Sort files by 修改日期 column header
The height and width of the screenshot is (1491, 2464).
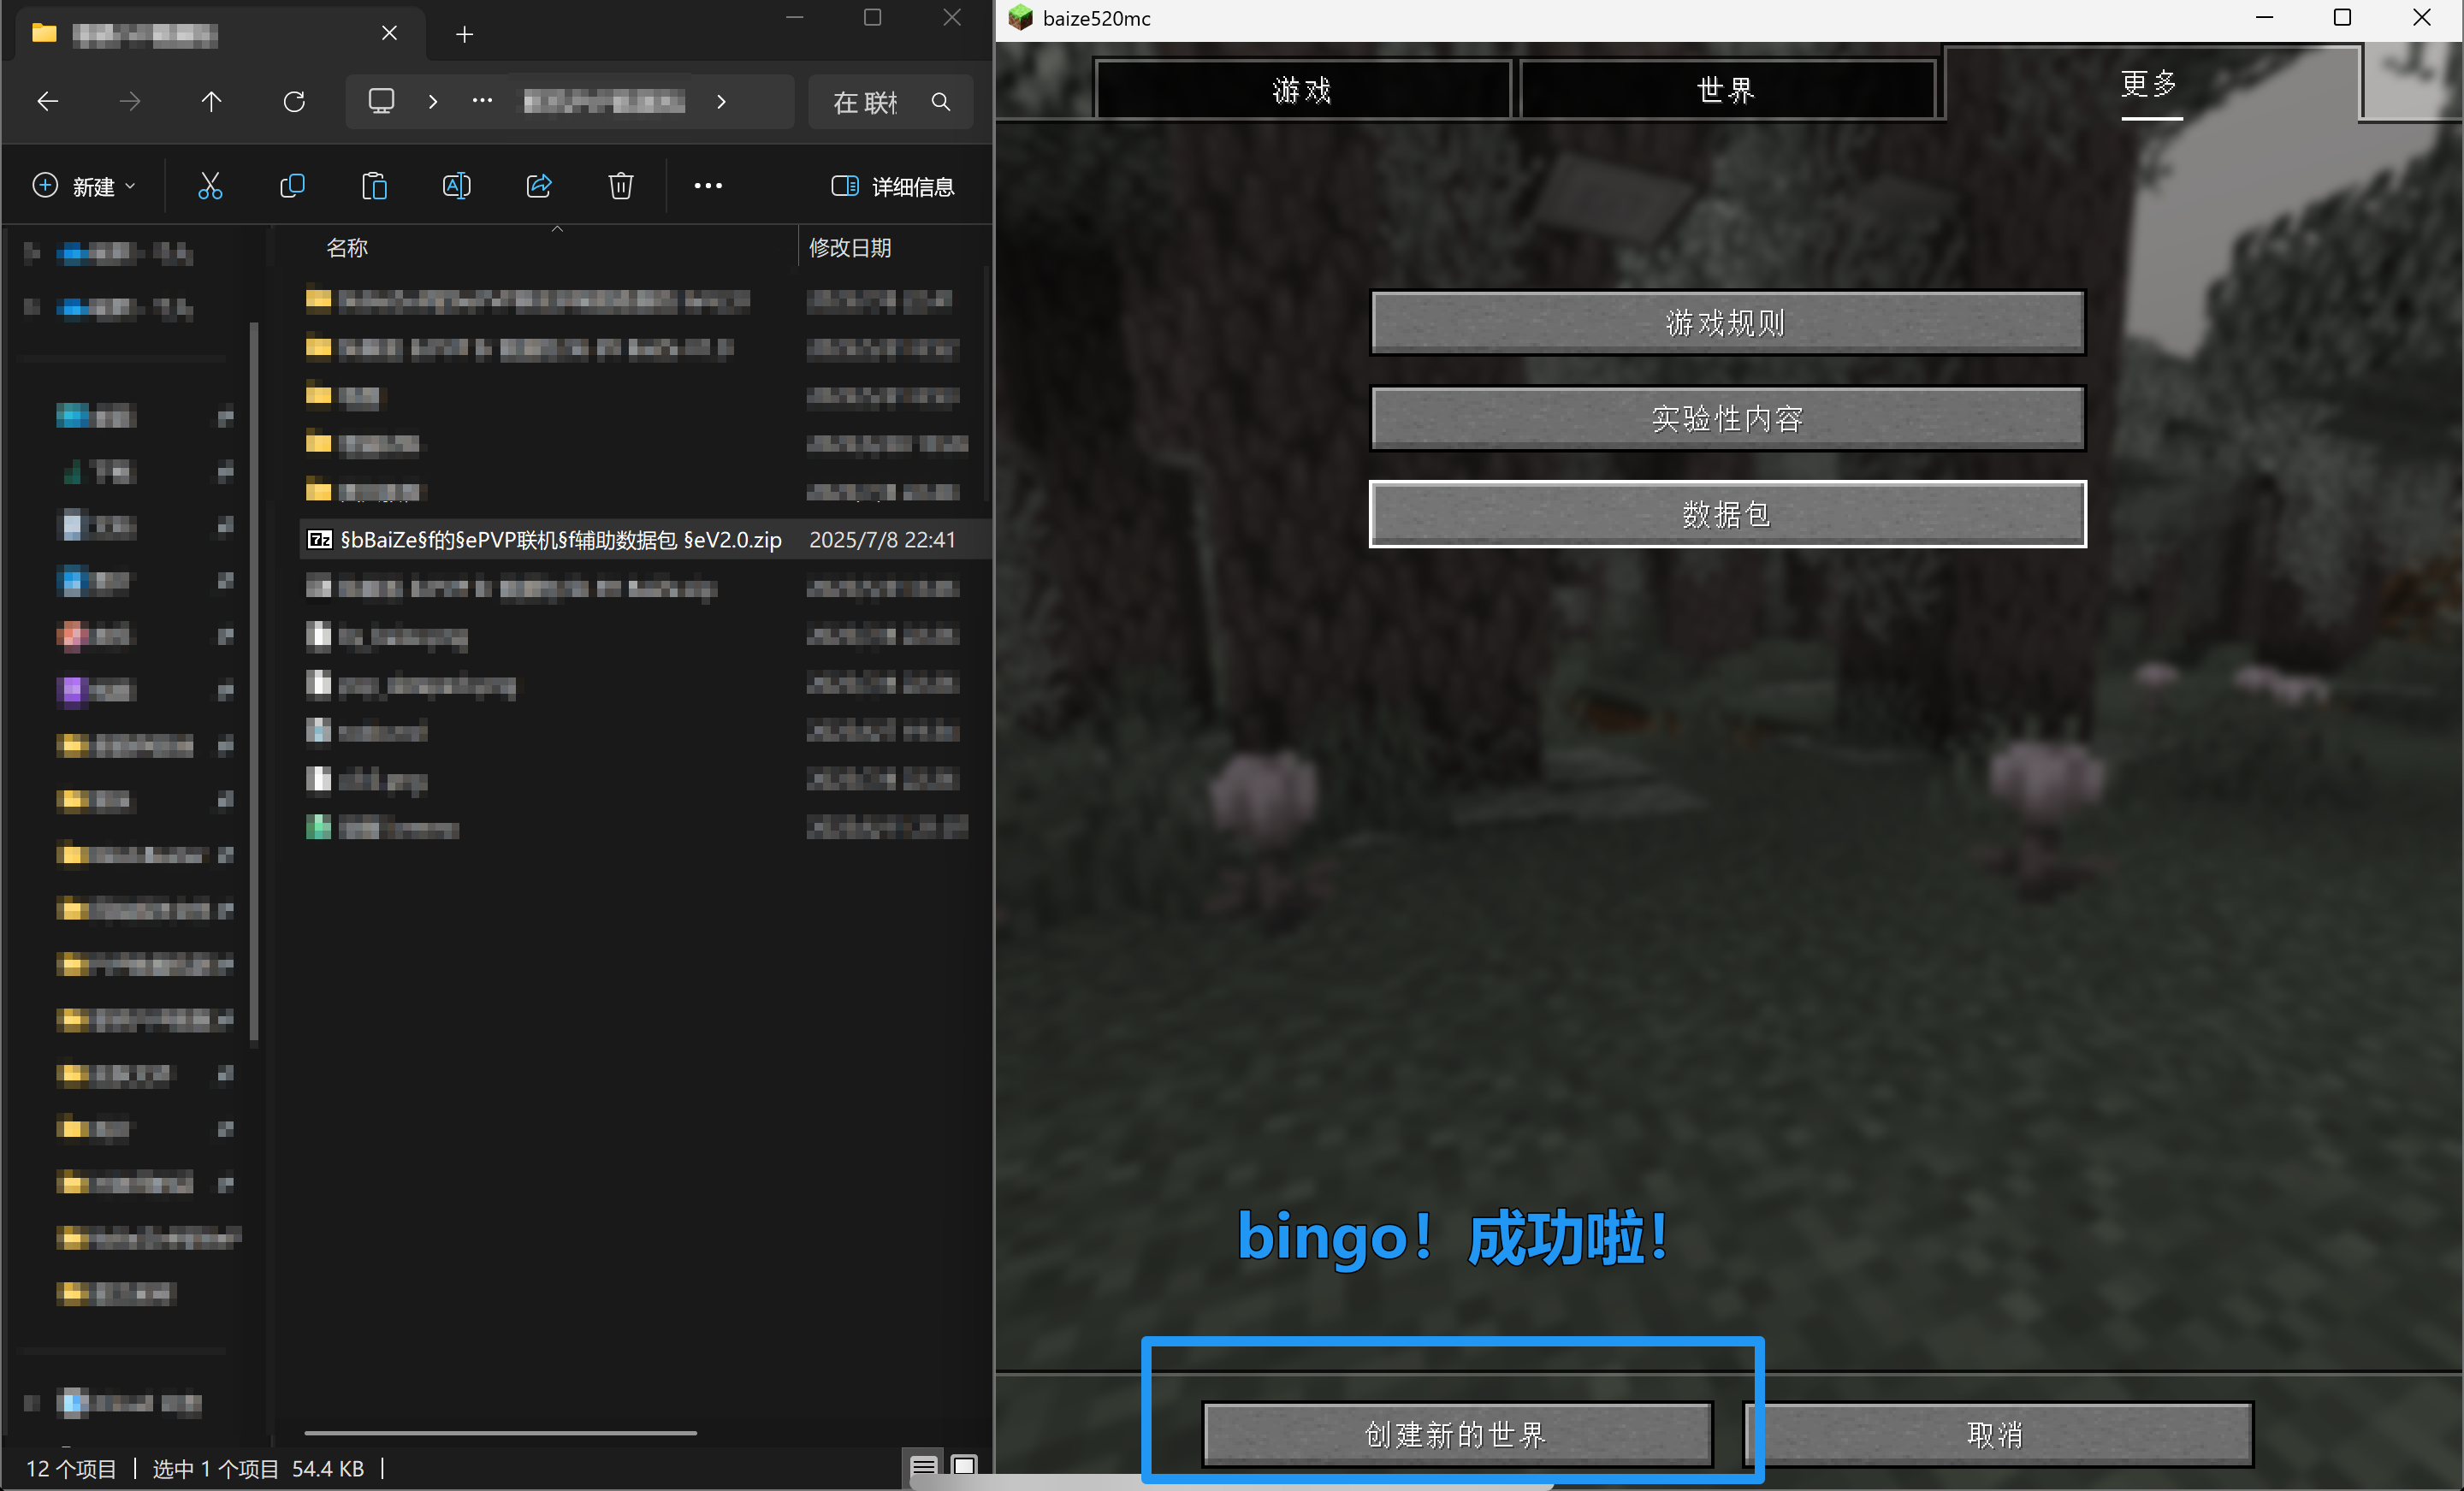coord(850,248)
